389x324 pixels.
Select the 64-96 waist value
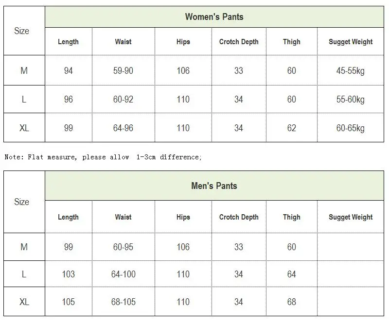tap(124, 128)
